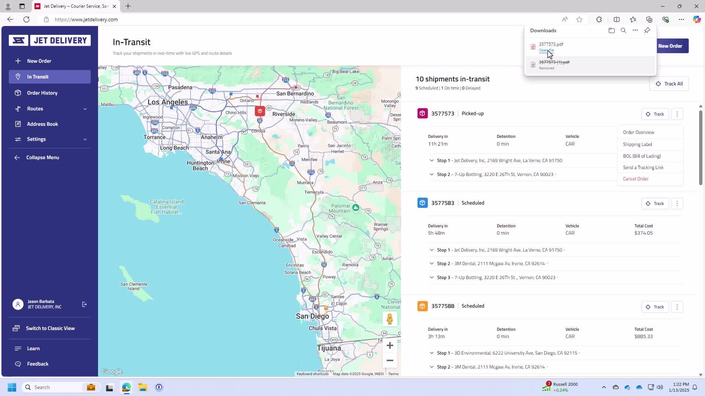The image size is (705, 396).
Task: Select Shipping Label from context menu
Action: (x=637, y=144)
